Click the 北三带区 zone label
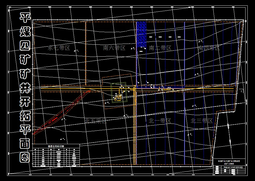255x181 pixels. [202, 121]
